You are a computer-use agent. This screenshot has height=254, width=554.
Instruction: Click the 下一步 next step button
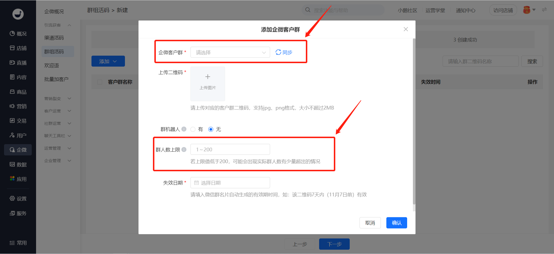click(x=334, y=244)
